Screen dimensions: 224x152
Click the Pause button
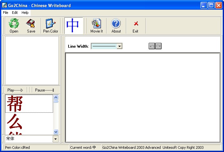pos(44,90)
